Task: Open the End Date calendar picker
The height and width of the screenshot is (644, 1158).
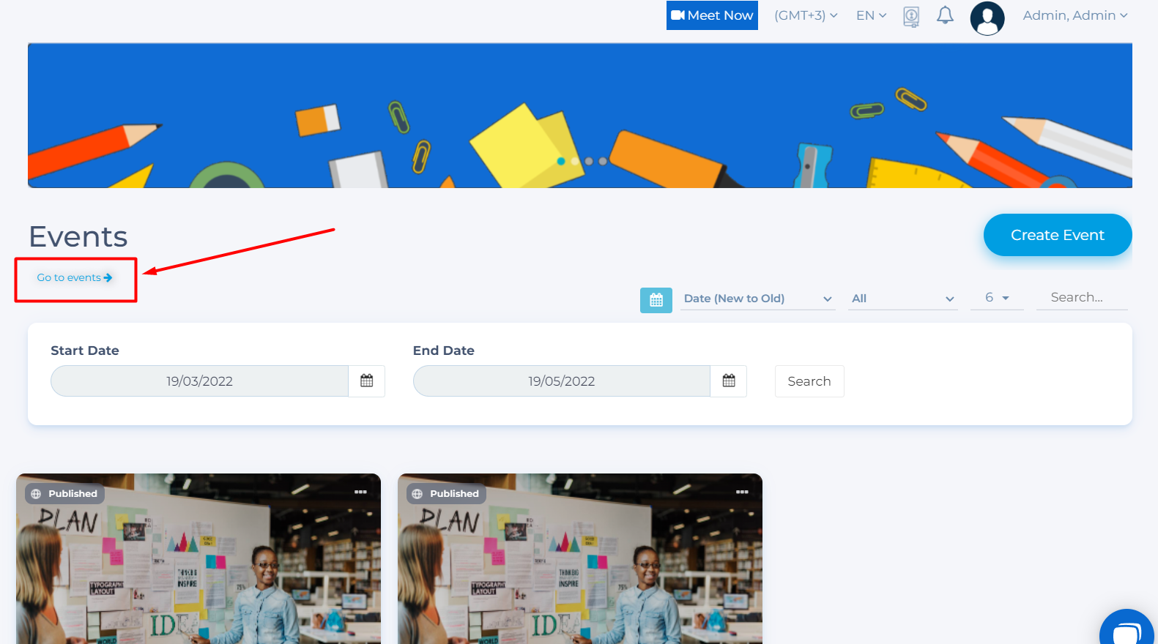Action: [728, 381]
